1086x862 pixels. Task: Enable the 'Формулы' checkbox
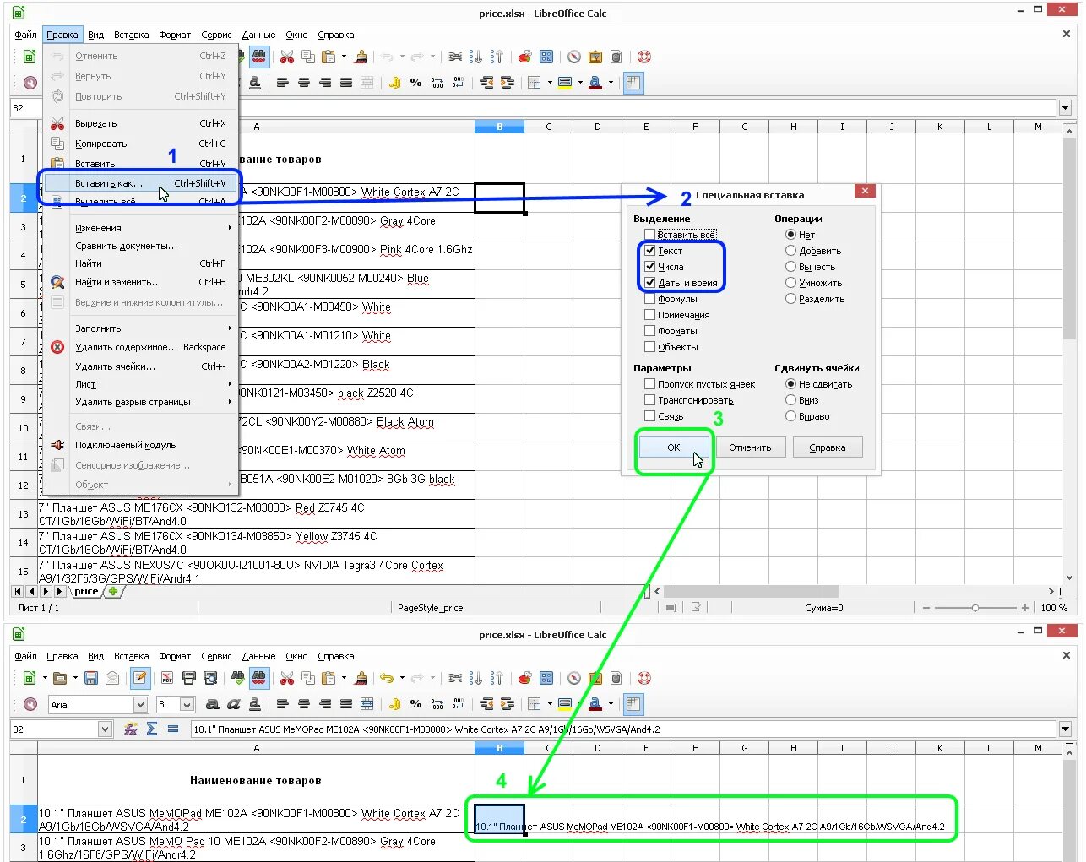(649, 299)
